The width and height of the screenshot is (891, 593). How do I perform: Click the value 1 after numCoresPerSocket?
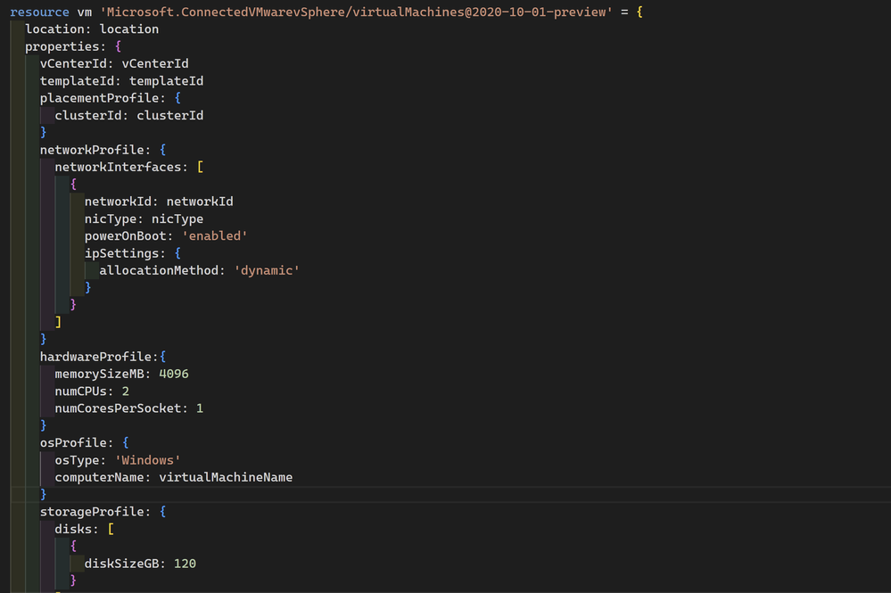click(200, 408)
